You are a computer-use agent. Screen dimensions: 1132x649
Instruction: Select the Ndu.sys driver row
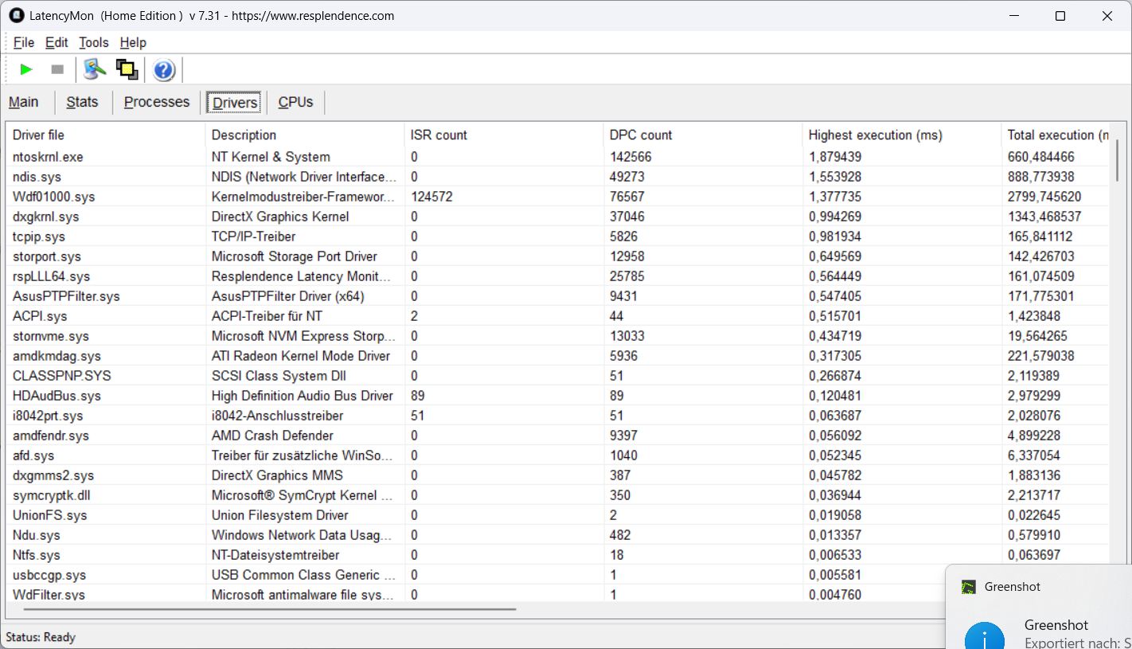[x=557, y=535]
